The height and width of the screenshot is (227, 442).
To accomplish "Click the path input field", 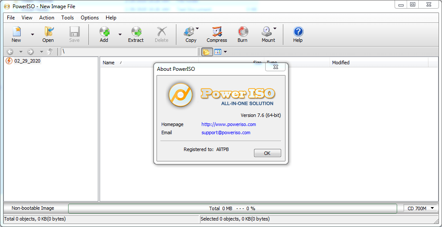I will coord(129,52).
